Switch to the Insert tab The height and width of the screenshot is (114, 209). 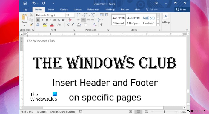click(x=51, y=10)
